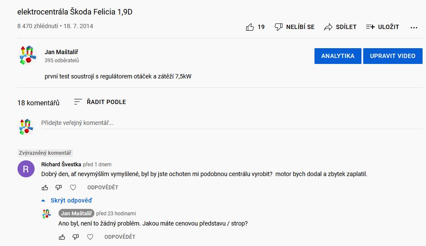Like Jan Maštalíř's reply
The image size is (426, 246).
(62, 237)
